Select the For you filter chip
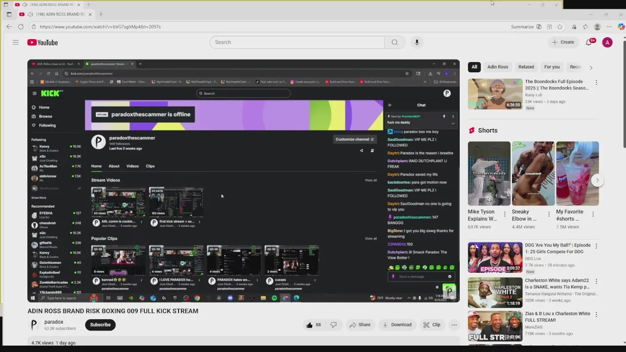This screenshot has height=352, width=626. tap(552, 67)
